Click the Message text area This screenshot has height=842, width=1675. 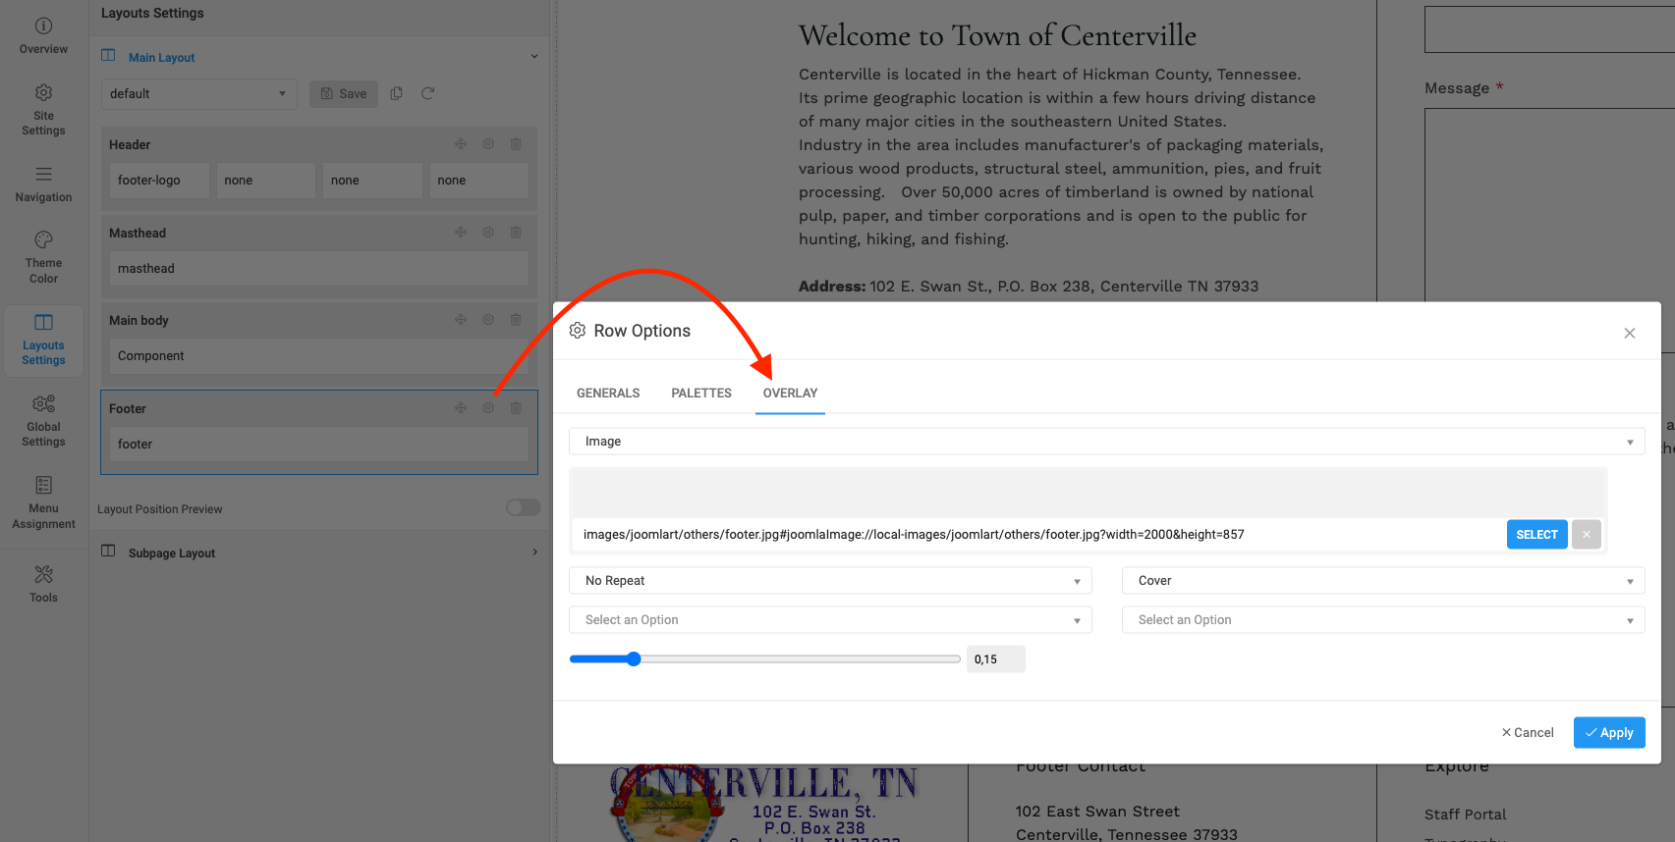tap(1549, 204)
